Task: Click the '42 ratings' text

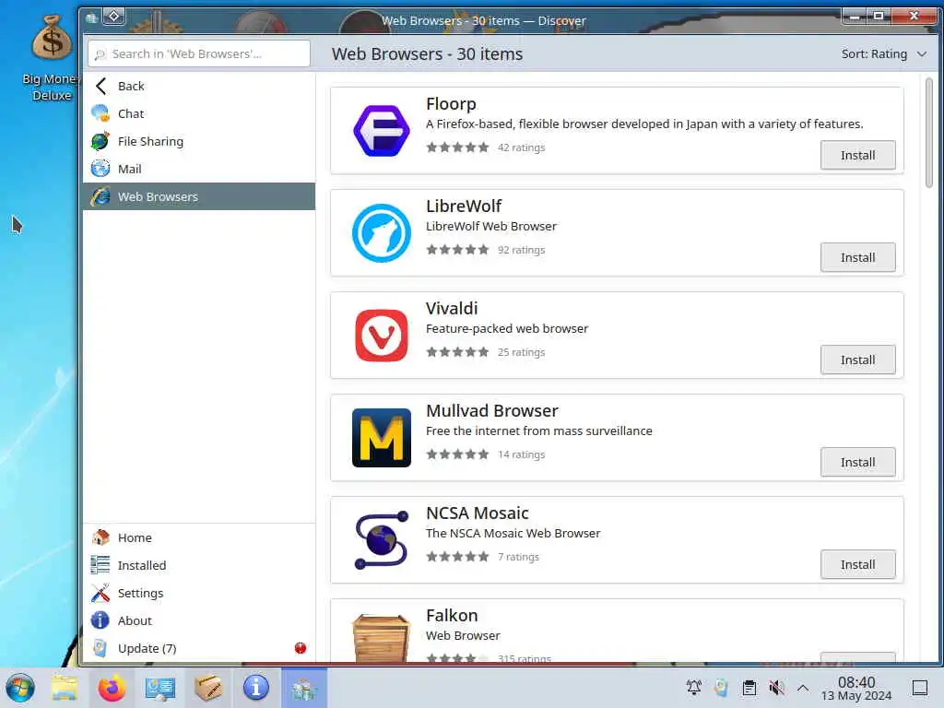Action: (x=521, y=147)
